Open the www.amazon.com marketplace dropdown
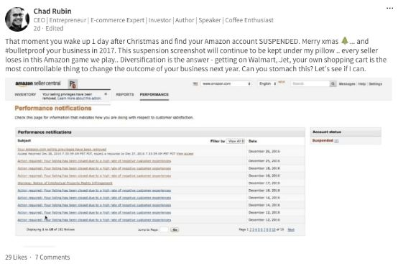The width and height of the screenshot is (398, 264). tap(226, 83)
